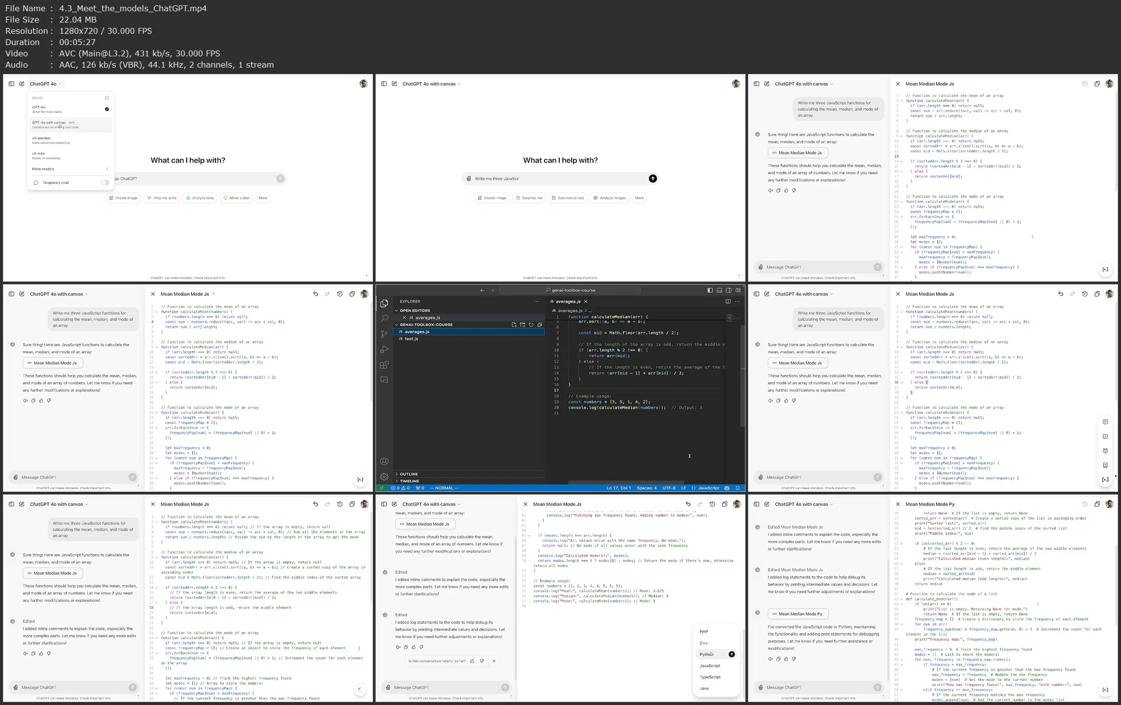
Task: Click the info icon beside Model heading
Action: (x=107, y=98)
